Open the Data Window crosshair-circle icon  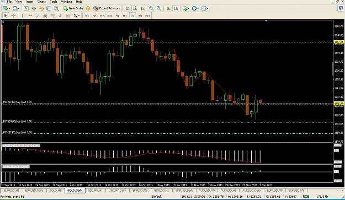(34, 8)
